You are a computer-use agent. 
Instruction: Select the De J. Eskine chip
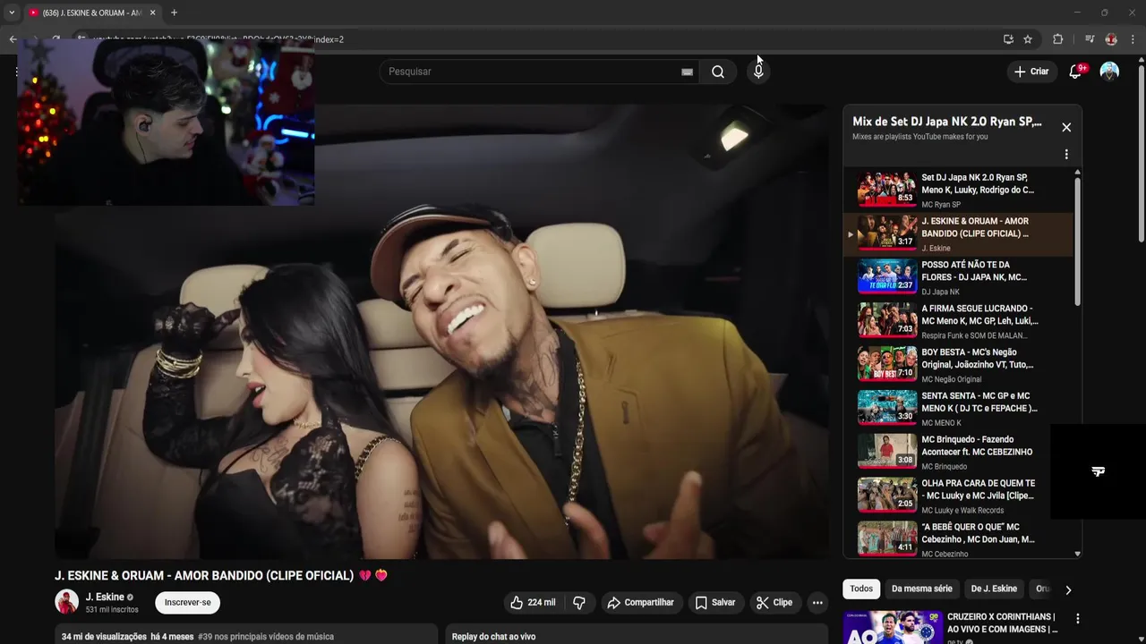[994, 589]
